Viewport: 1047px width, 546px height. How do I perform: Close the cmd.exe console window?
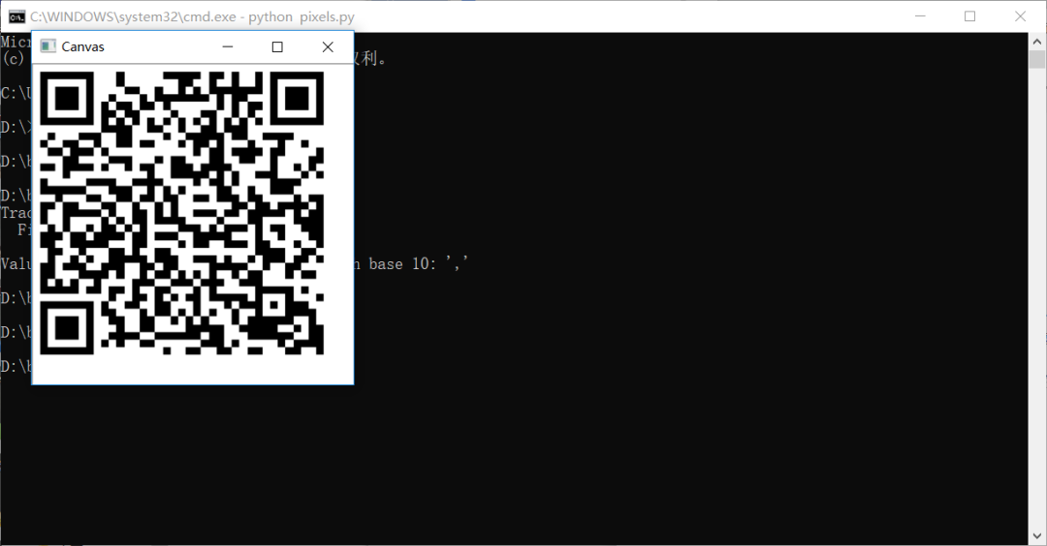click(x=1020, y=16)
